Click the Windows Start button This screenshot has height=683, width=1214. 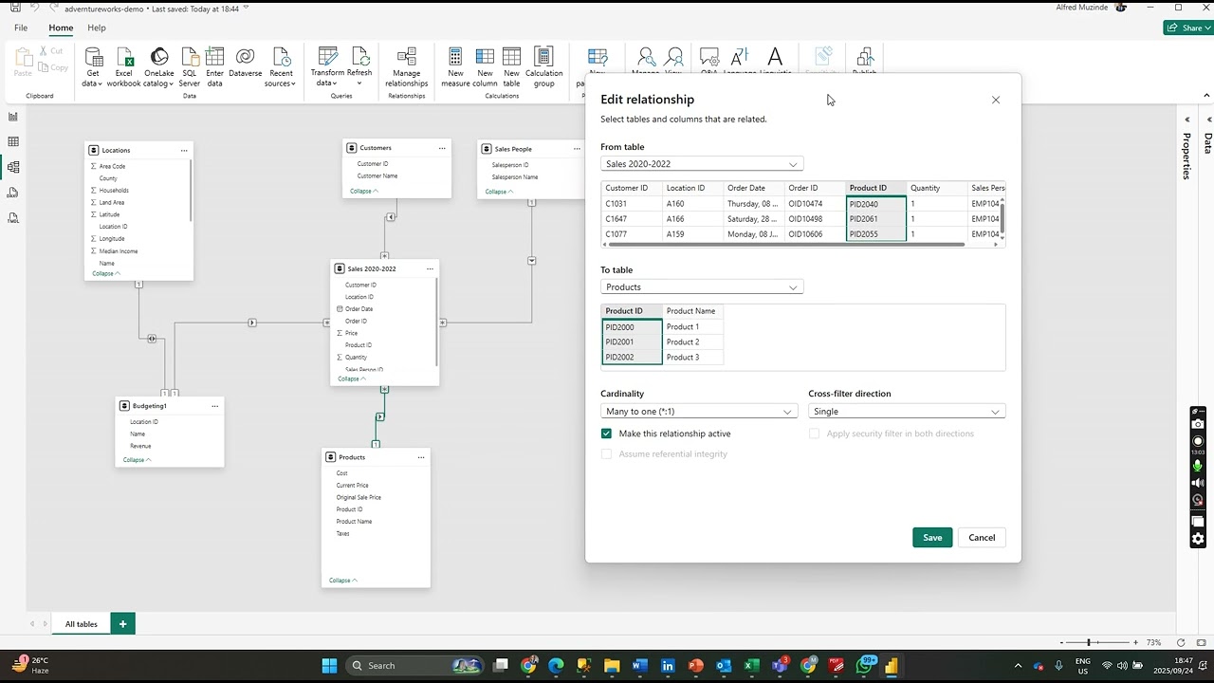click(x=329, y=665)
